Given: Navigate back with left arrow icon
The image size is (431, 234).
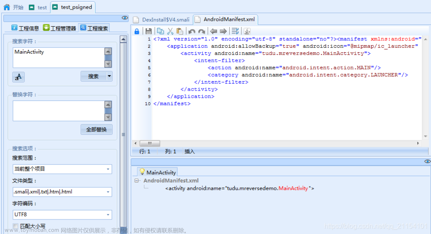Looking at the screenshot, I should click(x=214, y=31).
